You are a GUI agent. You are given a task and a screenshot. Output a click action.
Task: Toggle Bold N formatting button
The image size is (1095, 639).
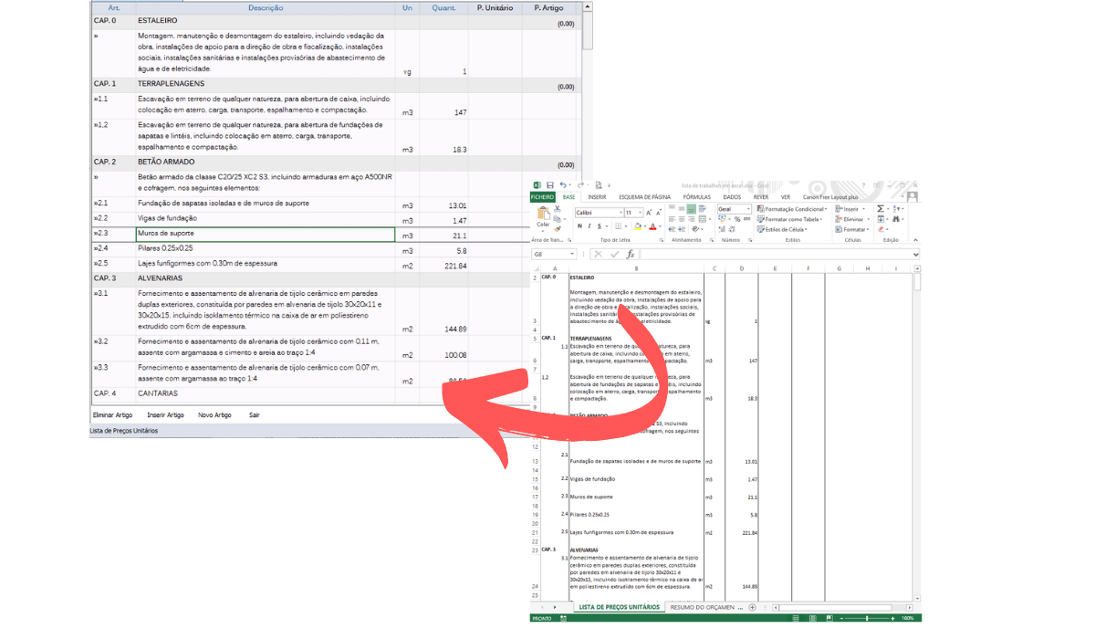click(x=579, y=226)
